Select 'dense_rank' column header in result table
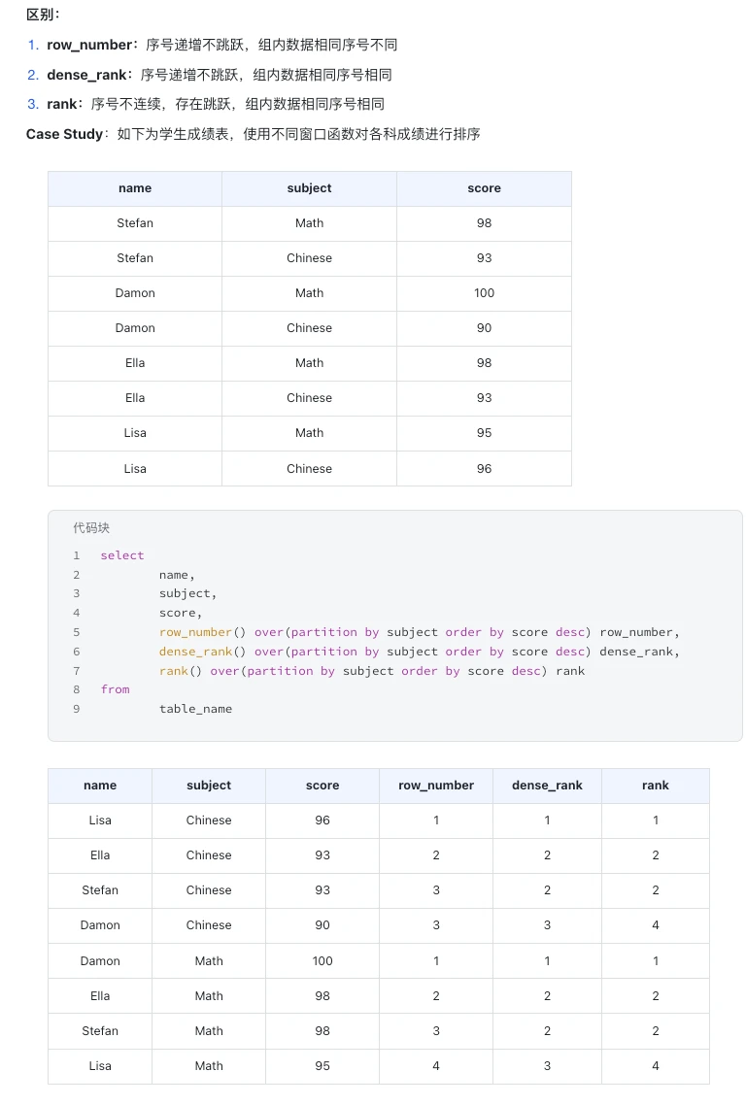This screenshot has width=746, height=1105. click(547, 786)
